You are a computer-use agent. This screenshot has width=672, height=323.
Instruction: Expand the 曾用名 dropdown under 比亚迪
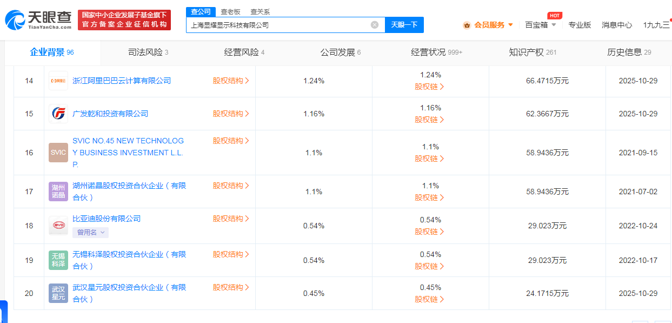(x=91, y=232)
